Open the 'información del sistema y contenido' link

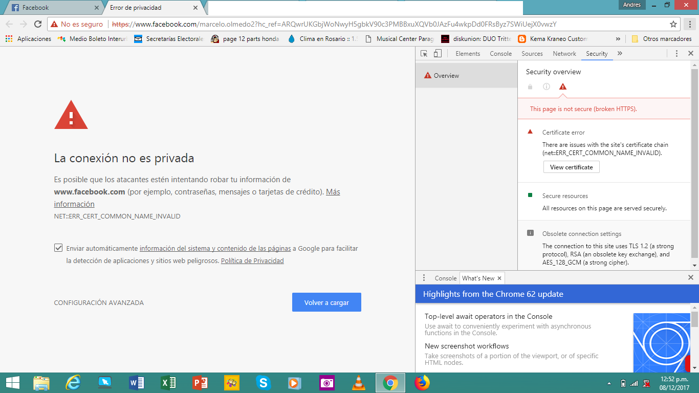pyautogui.click(x=215, y=249)
